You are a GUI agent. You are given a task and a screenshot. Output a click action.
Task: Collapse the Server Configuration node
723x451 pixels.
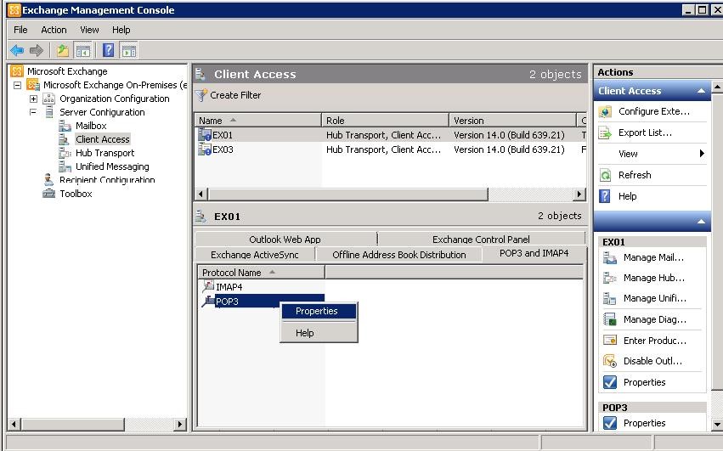coord(33,112)
